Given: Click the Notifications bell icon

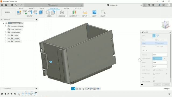Looking at the screenshot, I should tap(159, 5).
